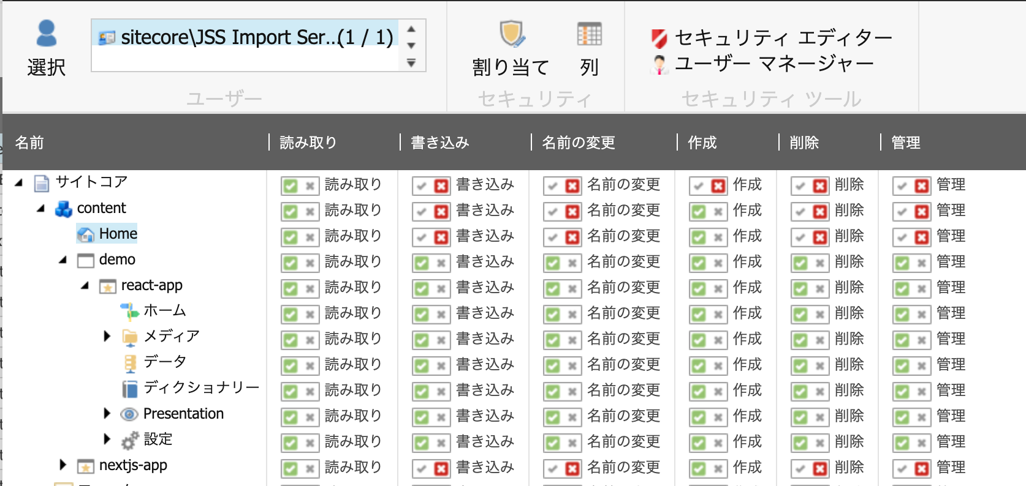Image resolution: width=1026 pixels, height=486 pixels.
Task: Click the 割り当て button label
Action: 511,67
